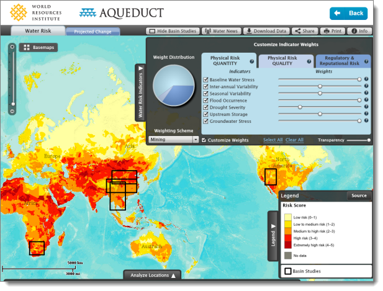The height and width of the screenshot is (291, 383).
Task: Click the Extremely high risk swatch
Action: pyautogui.click(x=288, y=245)
